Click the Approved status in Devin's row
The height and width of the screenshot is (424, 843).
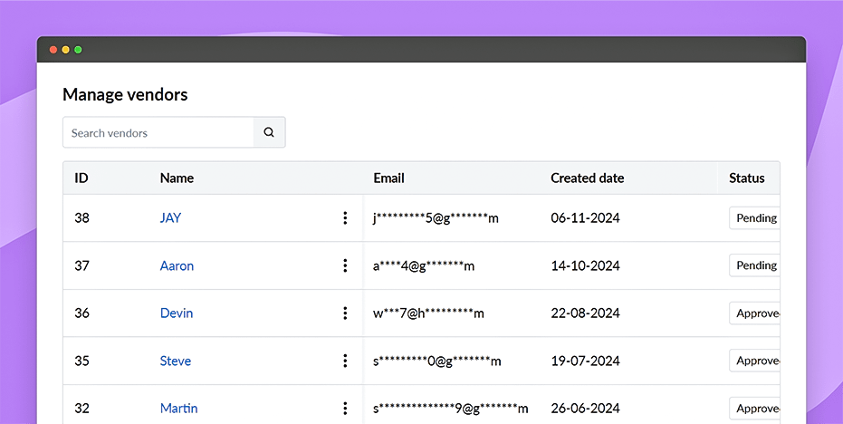coord(755,313)
